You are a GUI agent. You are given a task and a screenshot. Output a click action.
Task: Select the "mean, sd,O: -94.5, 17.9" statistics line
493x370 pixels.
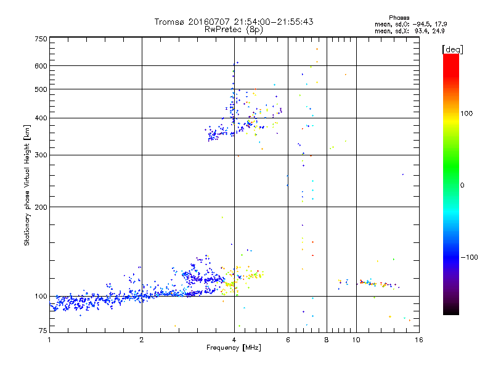click(x=410, y=24)
